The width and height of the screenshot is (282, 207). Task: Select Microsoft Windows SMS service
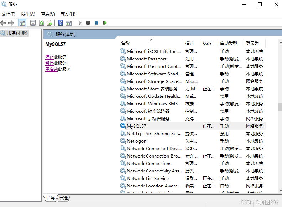click(x=192, y=104)
